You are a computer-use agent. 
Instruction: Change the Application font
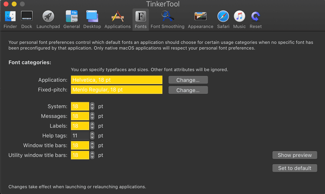(188, 80)
